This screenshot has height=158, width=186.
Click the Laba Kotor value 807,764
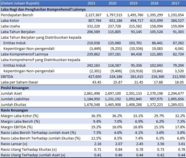coord(95,20)
